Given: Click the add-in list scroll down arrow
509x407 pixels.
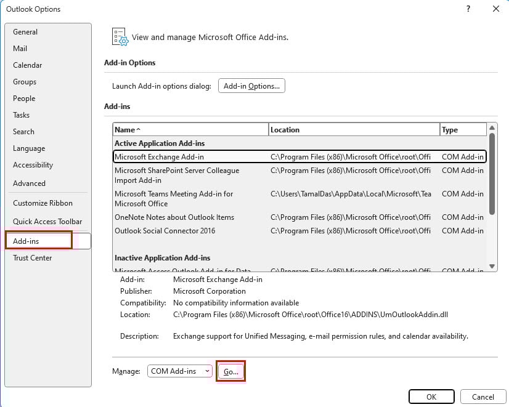Looking at the screenshot, I should [492, 266].
